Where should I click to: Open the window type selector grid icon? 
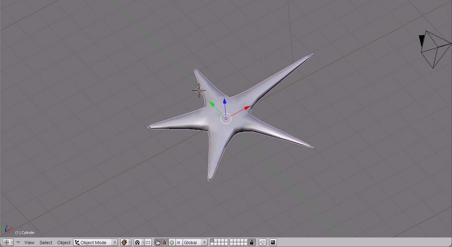point(8,242)
